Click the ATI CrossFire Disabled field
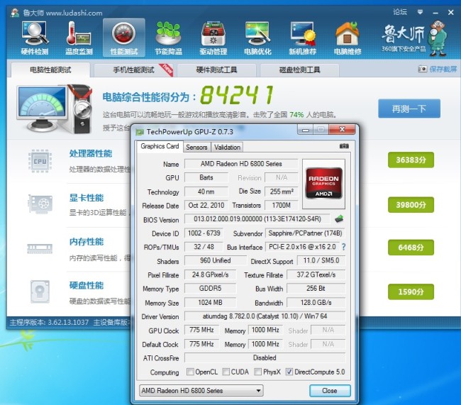461x405 pixels. (265, 358)
